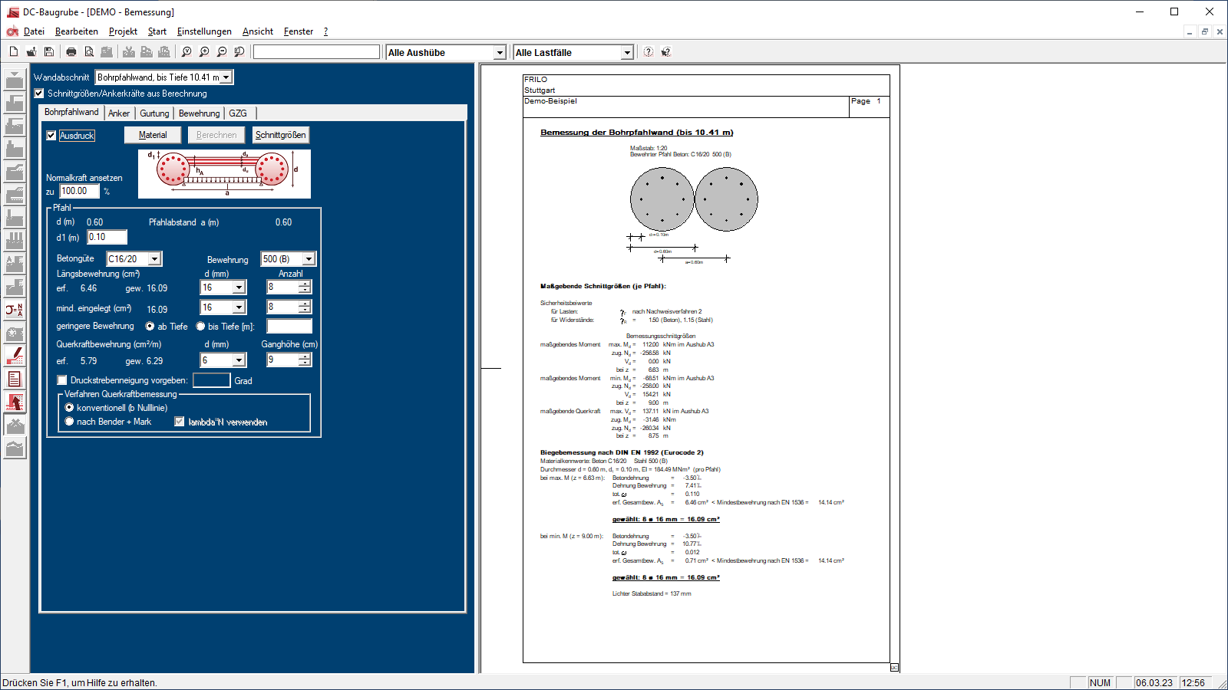Click the Schnittgrößen button
This screenshot has height=690, width=1228.
281,135
